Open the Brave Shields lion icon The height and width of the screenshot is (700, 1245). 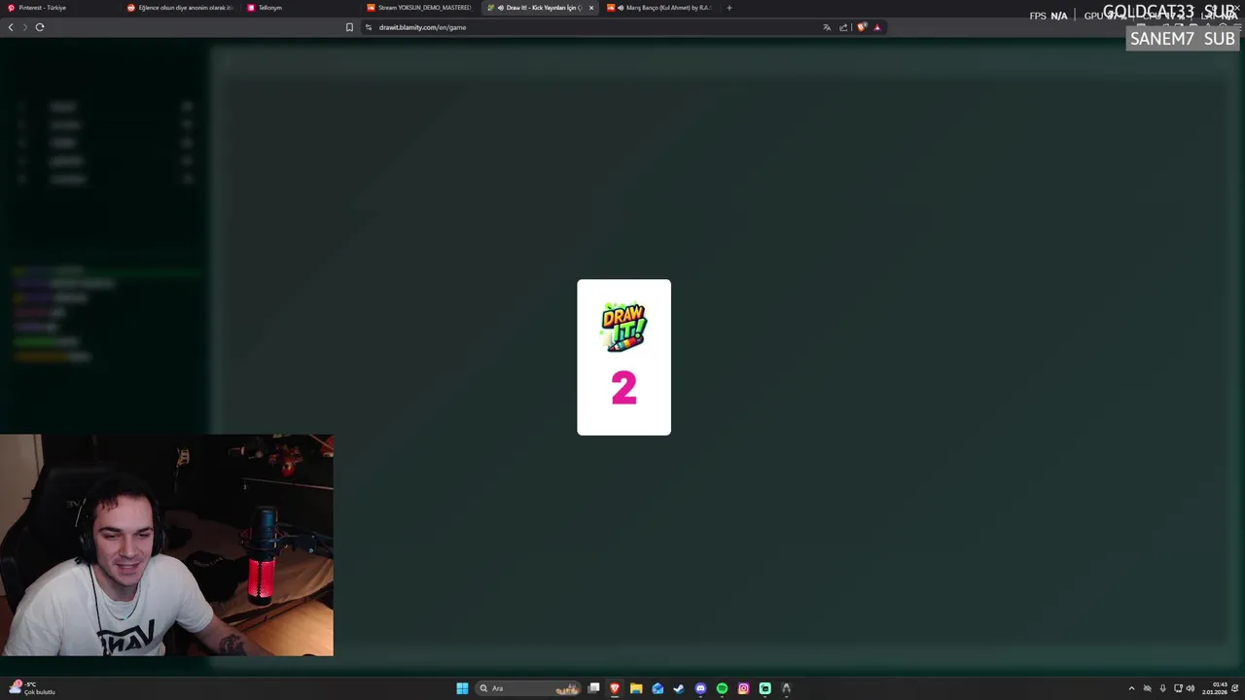pos(862,27)
